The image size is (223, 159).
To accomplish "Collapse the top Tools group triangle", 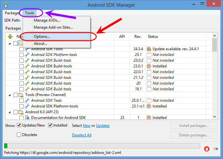I will click(x=10, y=44).
